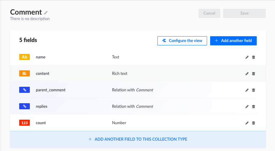The width and height of the screenshot is (275, 151).
Task: Delete the count field using trash icon
Action: point(254,123)
